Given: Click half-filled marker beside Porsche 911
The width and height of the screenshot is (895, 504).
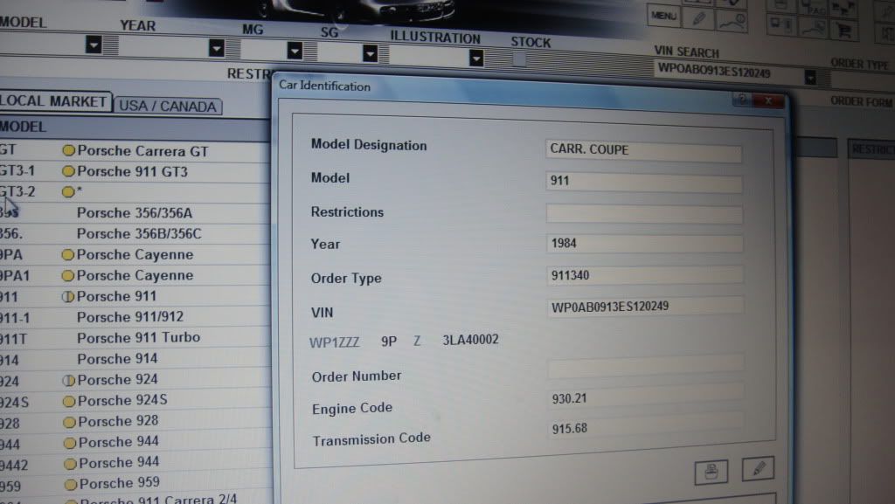Looking at the screenshot, I should pos(68,296).
